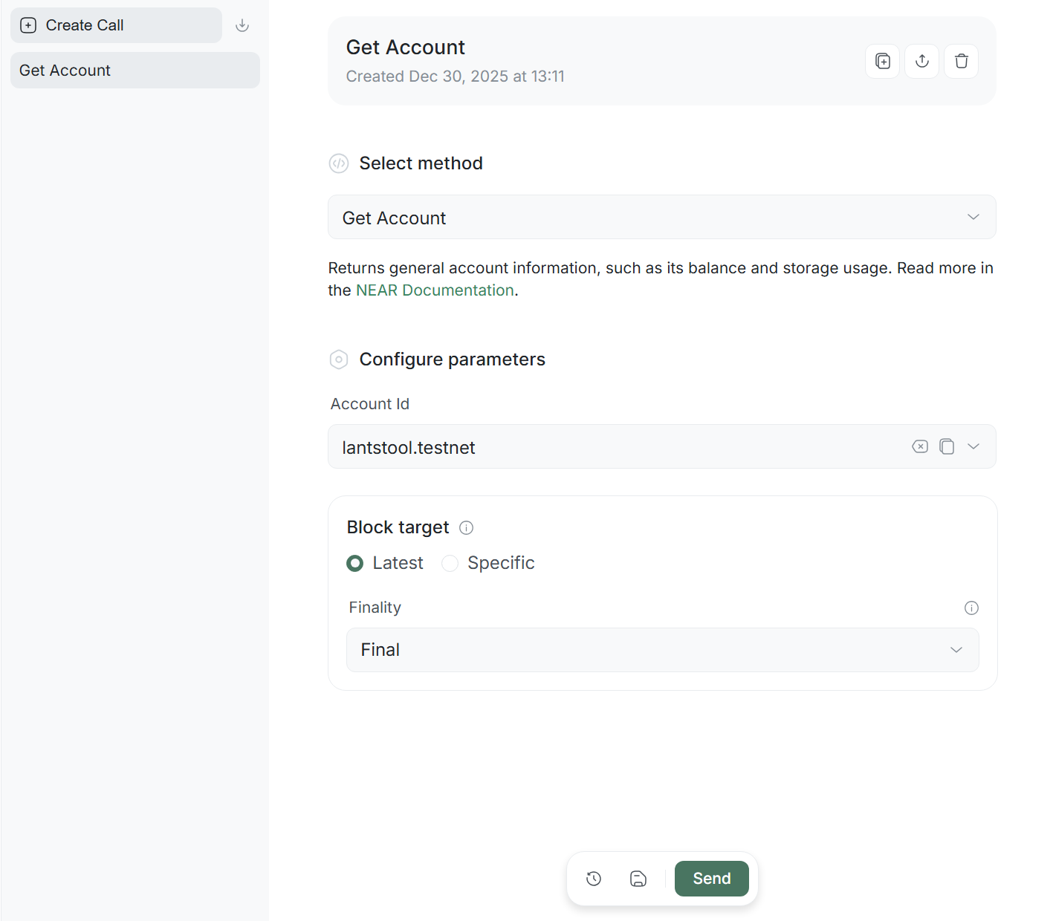Copy the Account Id value with the copy icon
1053x921 pixels.
point(946,446)
